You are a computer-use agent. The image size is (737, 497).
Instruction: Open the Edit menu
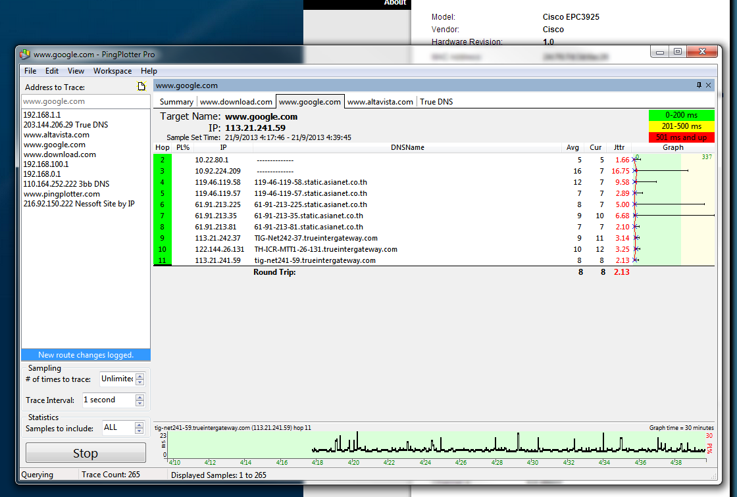coord(52,71)
